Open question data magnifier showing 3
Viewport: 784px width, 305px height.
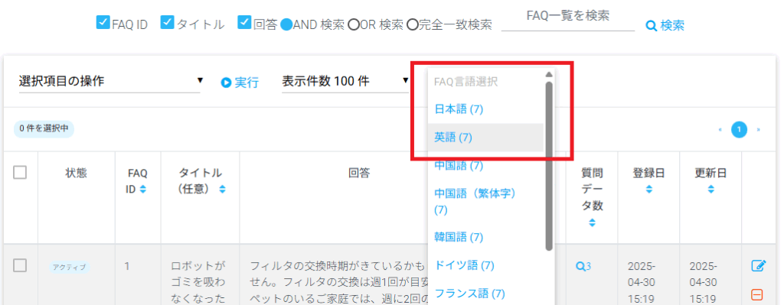583,267
